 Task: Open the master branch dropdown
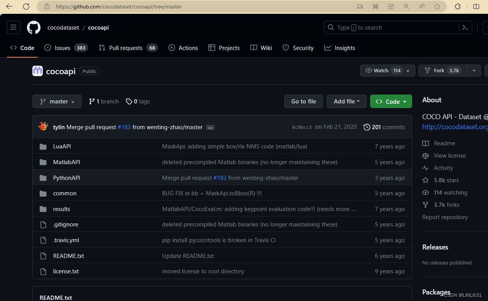click(x=57, y=101)
